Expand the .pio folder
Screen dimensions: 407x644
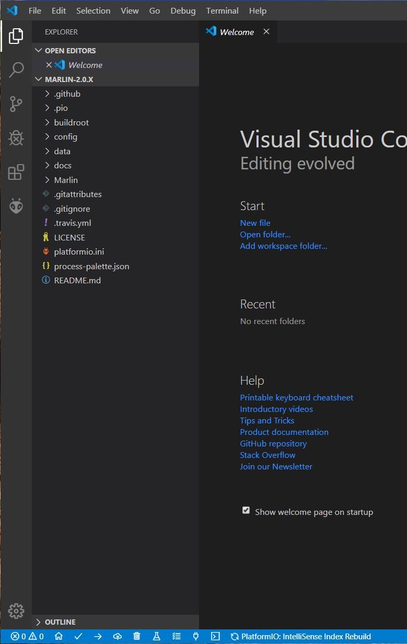(115, 108)
